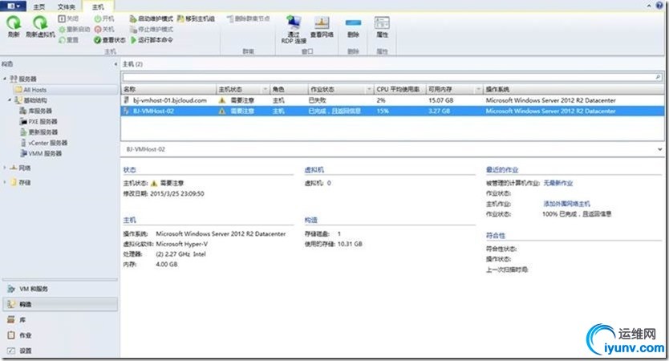Click the search magnifier icon in host filter

[x=658, y=77]
